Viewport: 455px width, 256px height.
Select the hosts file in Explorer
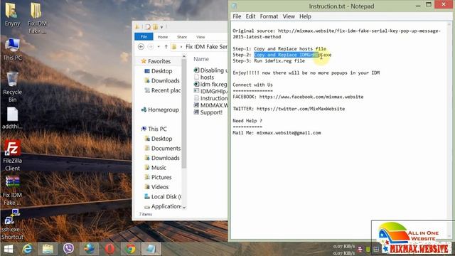(204, 78)
